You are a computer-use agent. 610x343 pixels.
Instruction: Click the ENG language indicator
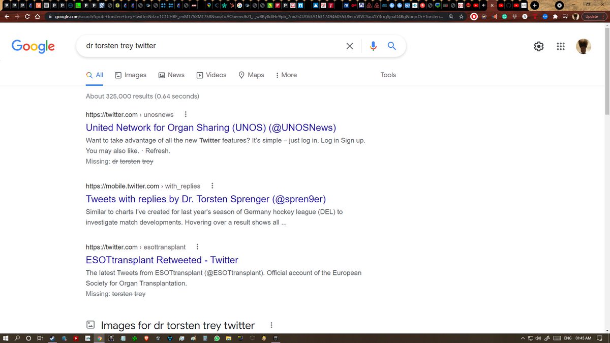568,338
